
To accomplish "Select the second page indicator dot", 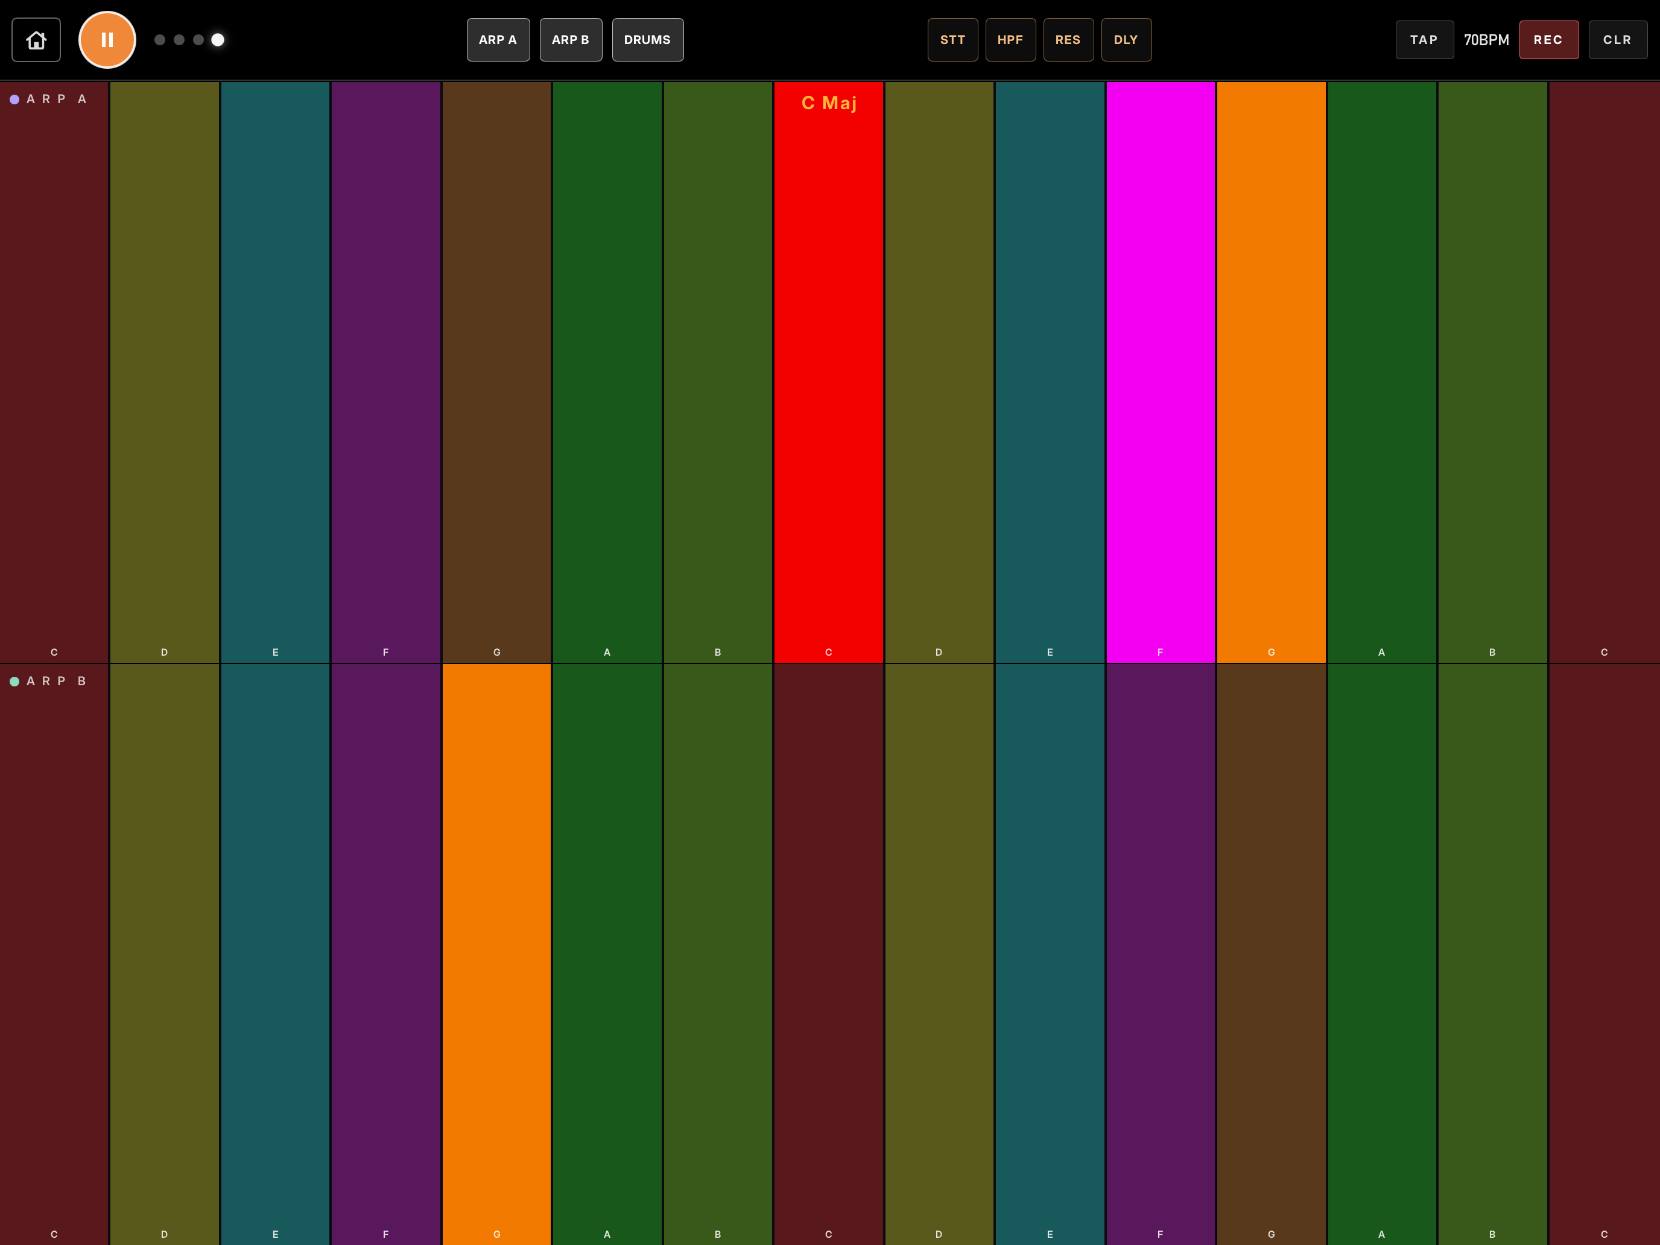I will [x=179, y=40].
